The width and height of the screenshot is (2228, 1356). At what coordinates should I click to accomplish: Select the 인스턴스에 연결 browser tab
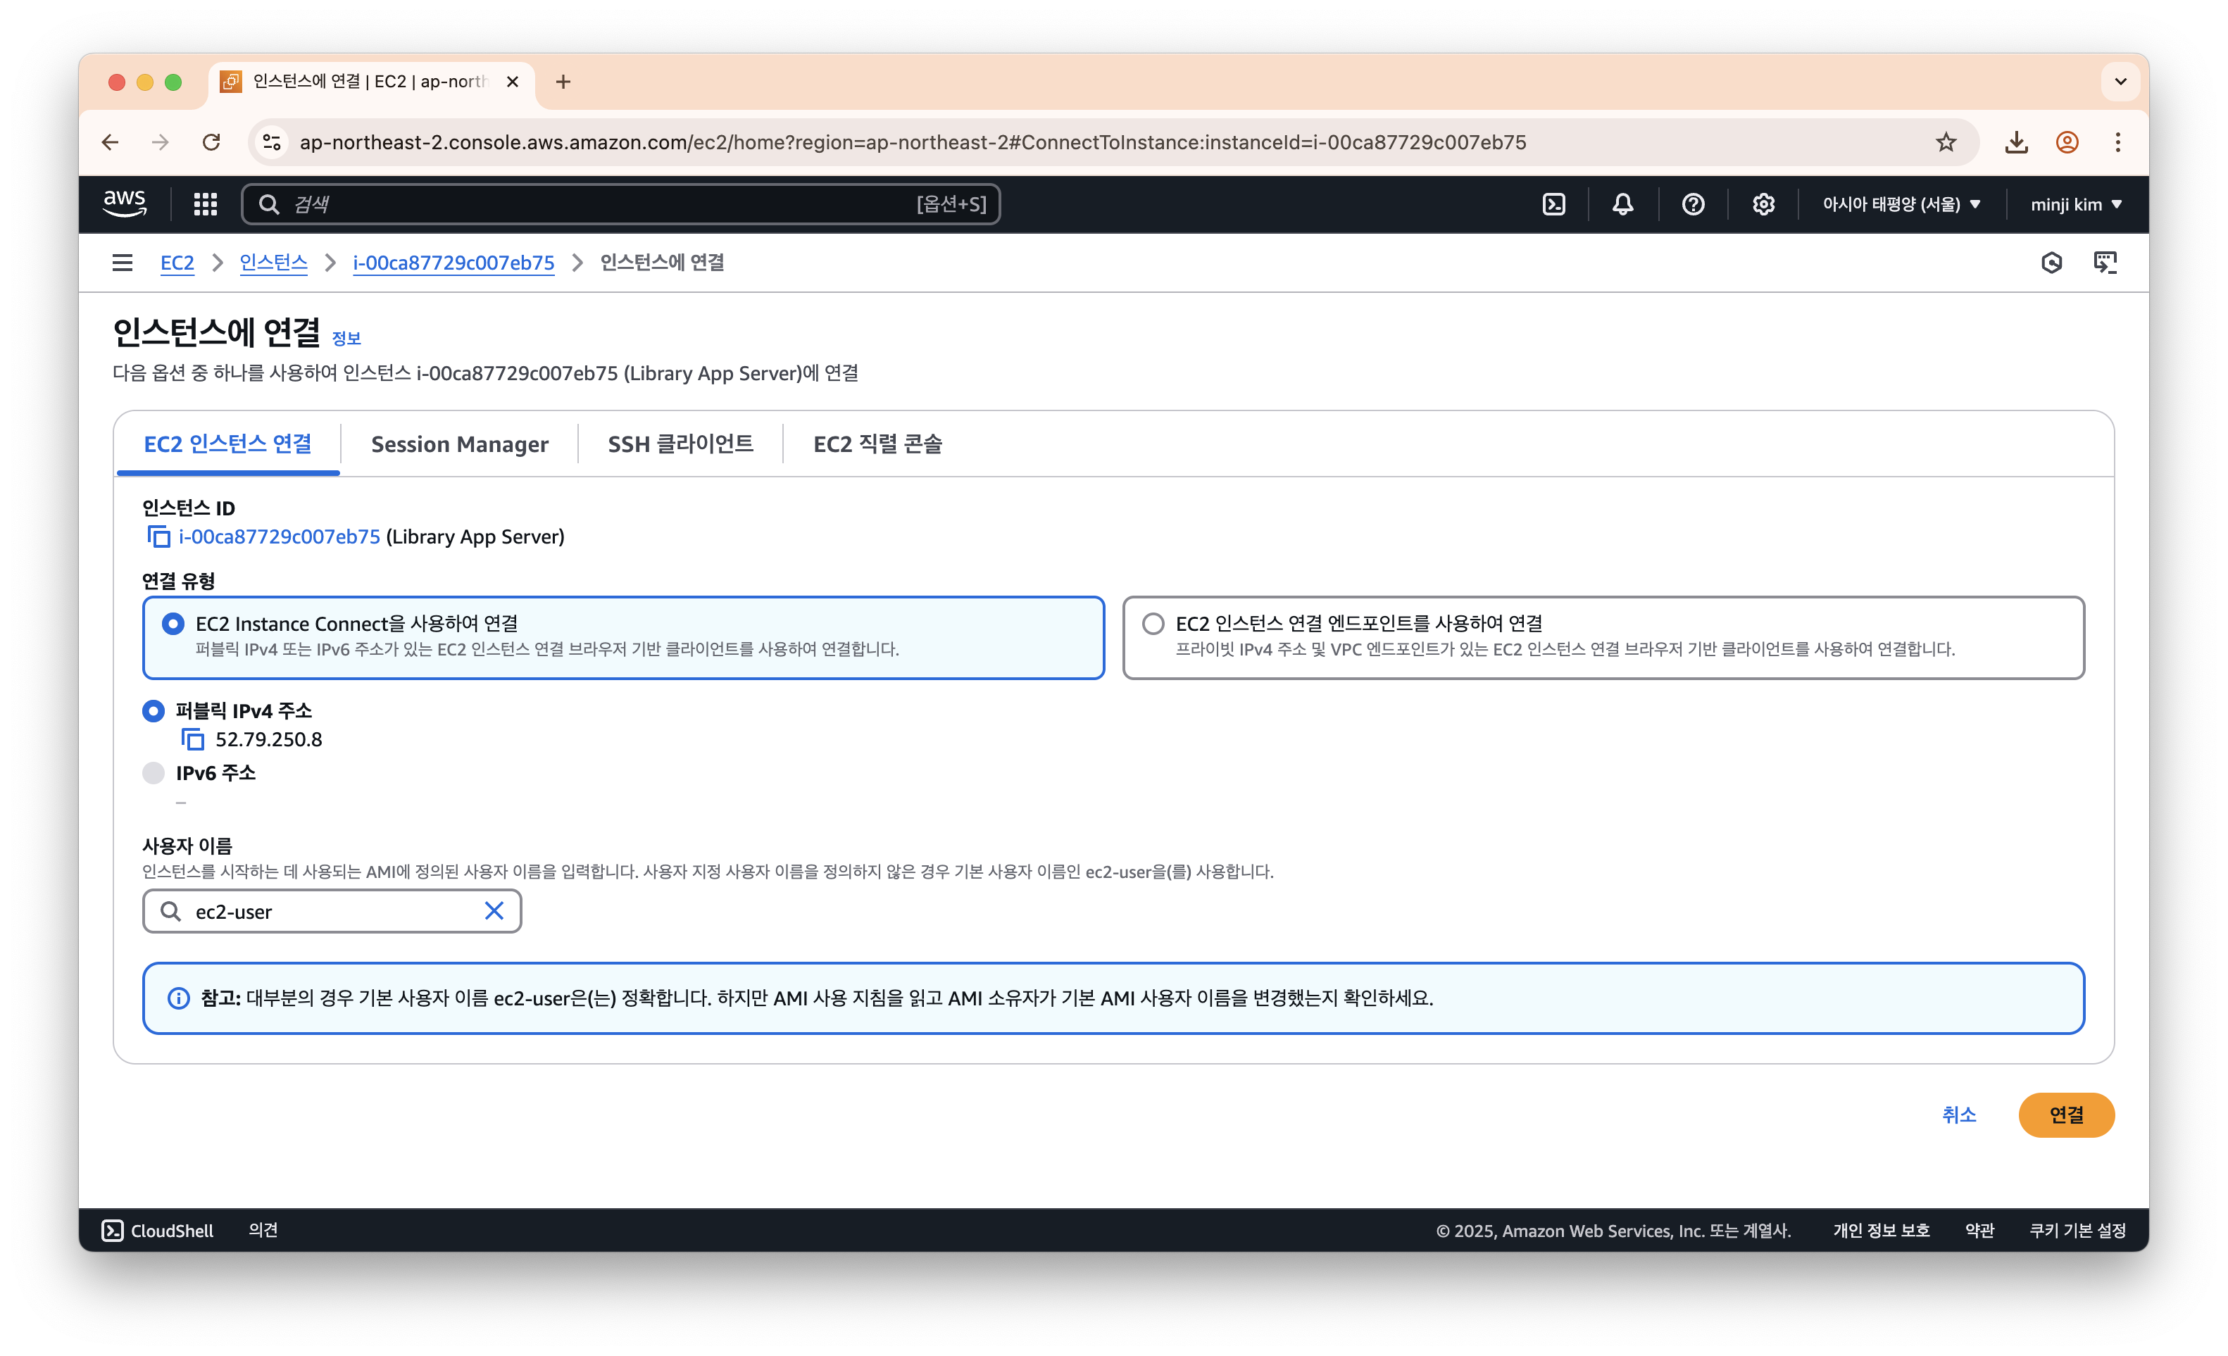click(372, 82)
